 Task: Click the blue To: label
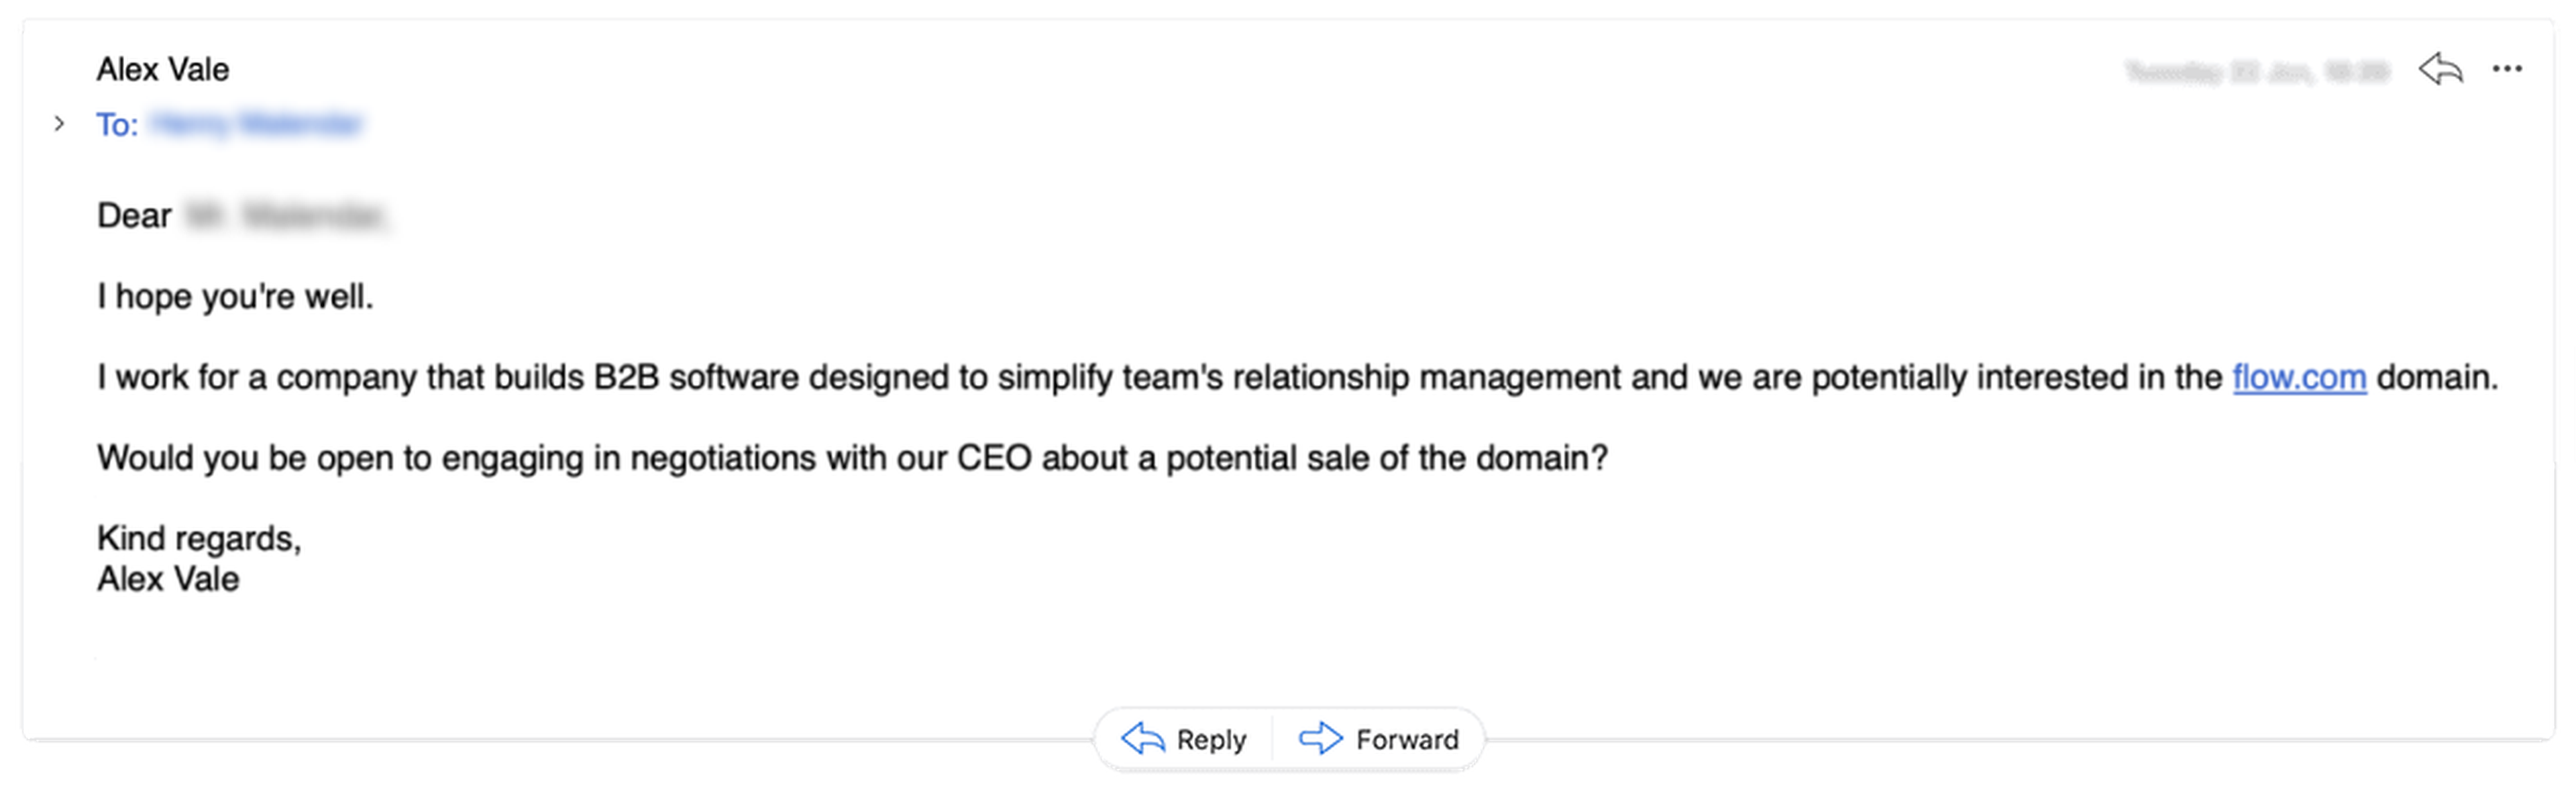click(x=117, y=125)
